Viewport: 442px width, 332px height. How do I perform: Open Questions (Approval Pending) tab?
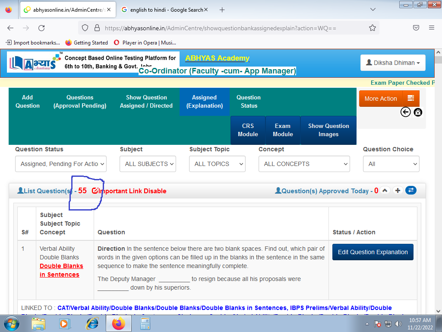coord(80,102)
